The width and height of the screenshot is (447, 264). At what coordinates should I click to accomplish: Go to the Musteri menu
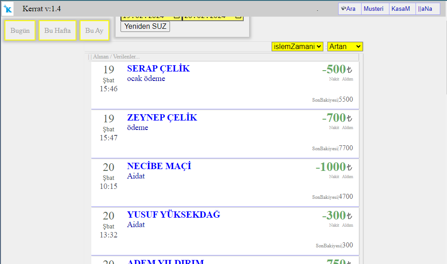375,9
